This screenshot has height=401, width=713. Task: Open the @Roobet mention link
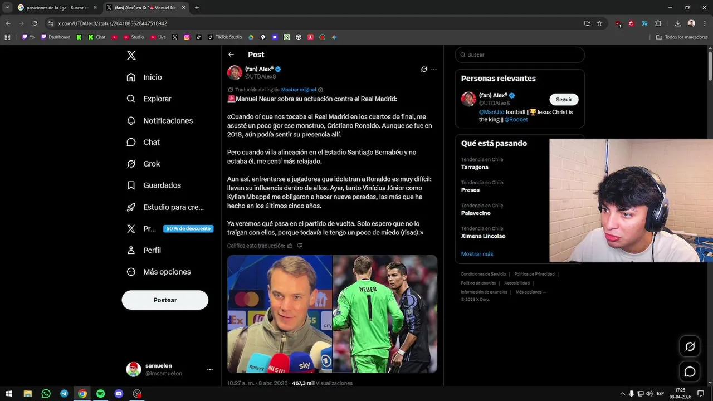516,120
